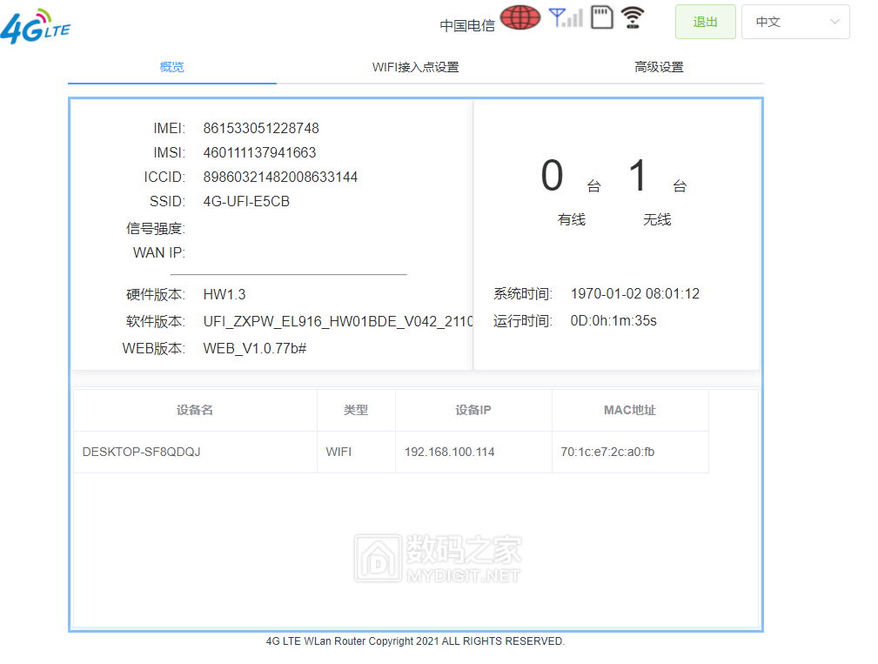Click the red globe network status icon
This screenshot has height=664, width=878.
[x=520, y=17]
